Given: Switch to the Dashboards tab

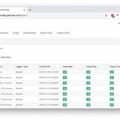Looking at the screenshot, I should click(x=29, y=33).
